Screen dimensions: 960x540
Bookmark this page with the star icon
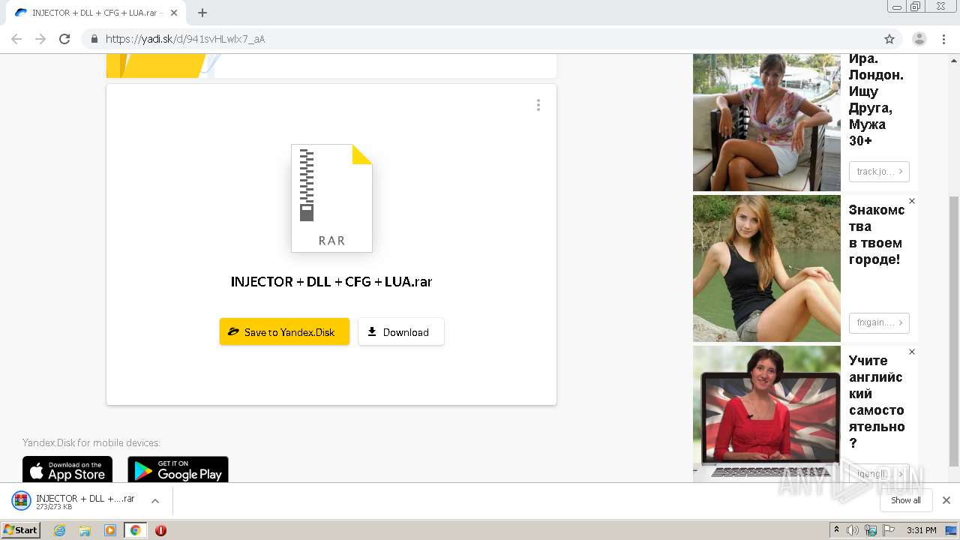click(x=889, y=39)
